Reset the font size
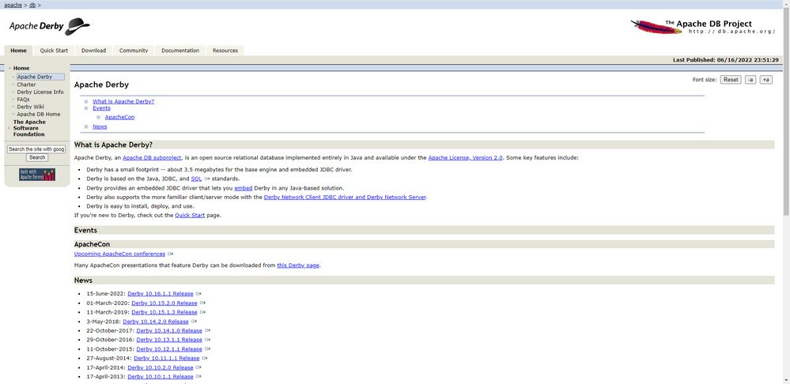790x384 pixels. pos(731,80)
